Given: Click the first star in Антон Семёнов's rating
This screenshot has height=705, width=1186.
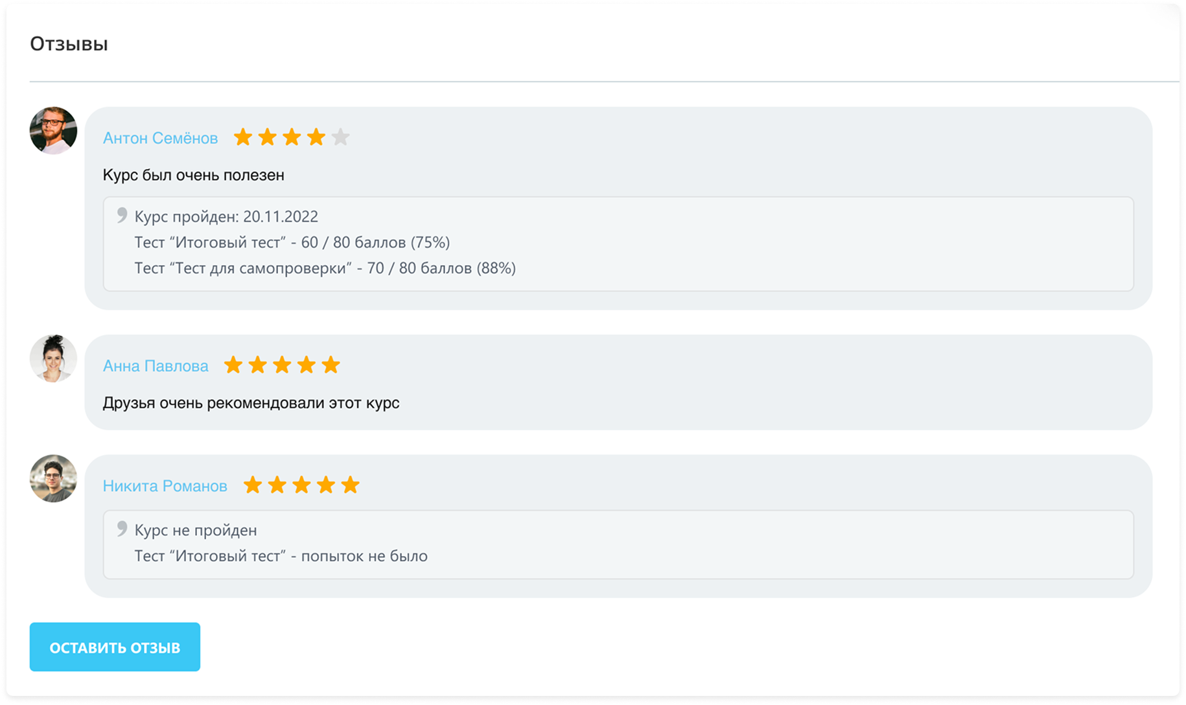Looking at the screenshot, I should (x=243, y=137).
